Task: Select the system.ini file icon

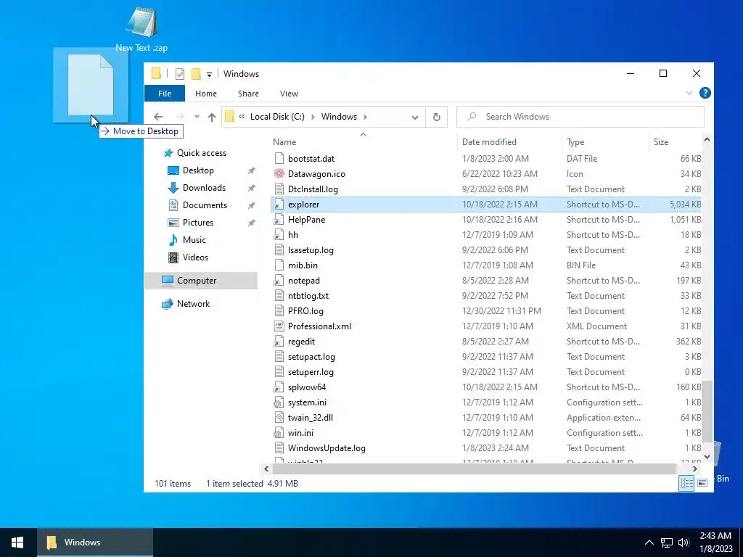Action: [x=279, y=403]
